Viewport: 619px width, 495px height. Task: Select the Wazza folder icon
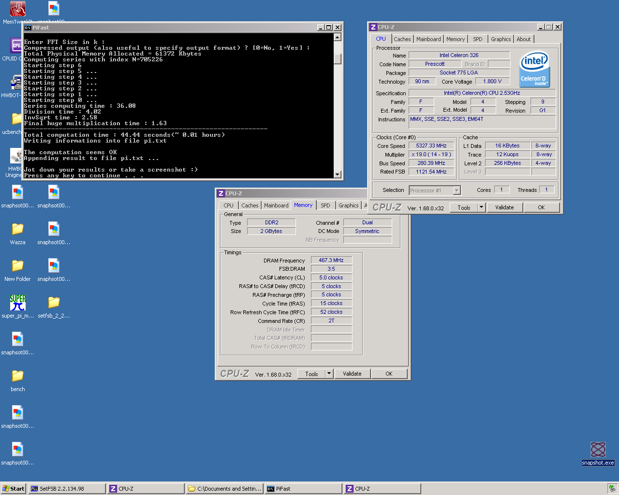click(17, 229)
